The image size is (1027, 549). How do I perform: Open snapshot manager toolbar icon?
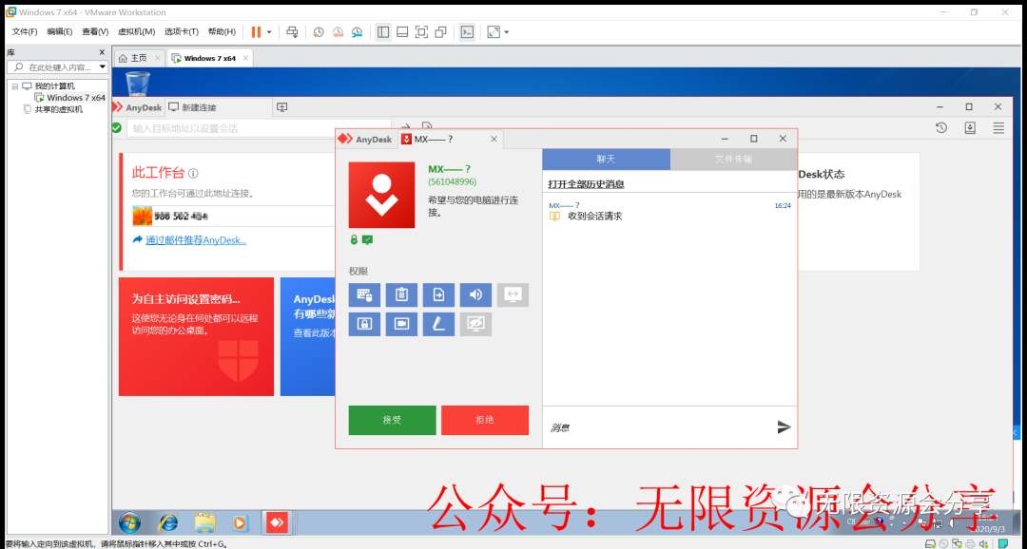pyautogui.click(x=357, y=32)
